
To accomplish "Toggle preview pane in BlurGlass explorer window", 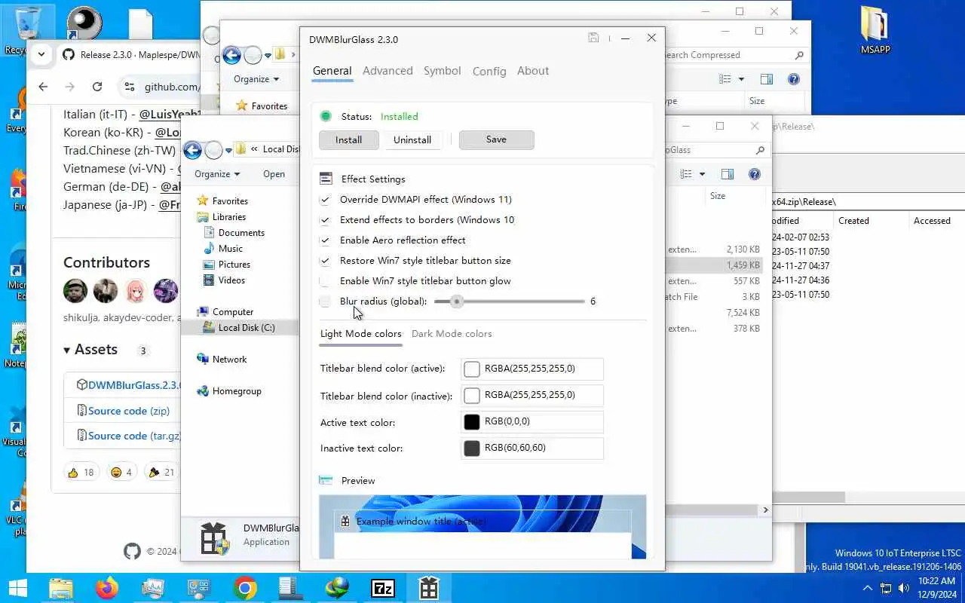I will pos(728,174).
